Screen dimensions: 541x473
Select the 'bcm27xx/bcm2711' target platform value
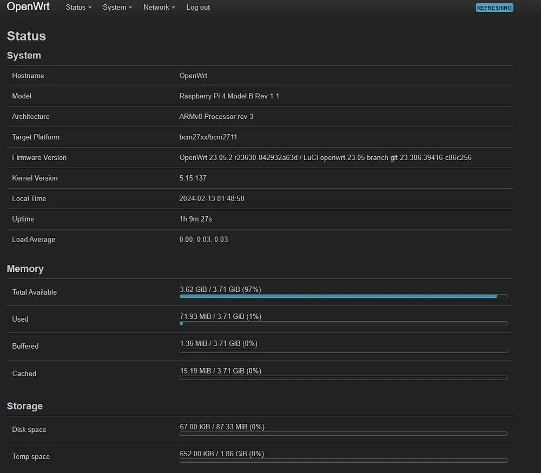tap(208, 137)
